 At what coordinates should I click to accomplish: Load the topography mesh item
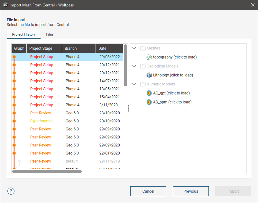point(175,57)
